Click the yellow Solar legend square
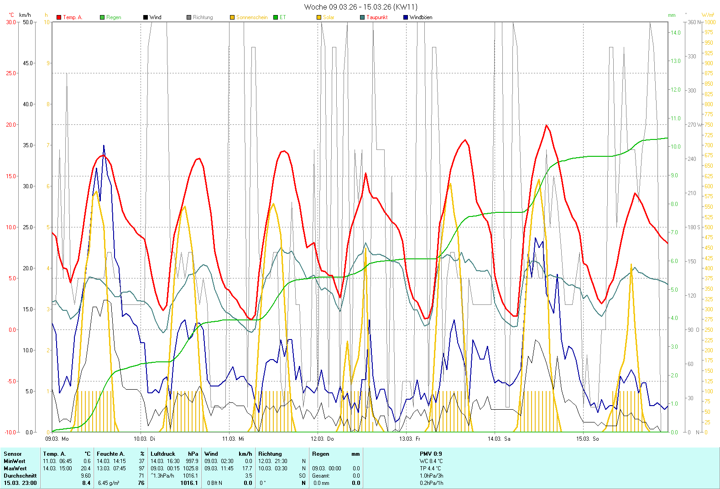Viewport: 720px width, 489px height. coord(319,17)
